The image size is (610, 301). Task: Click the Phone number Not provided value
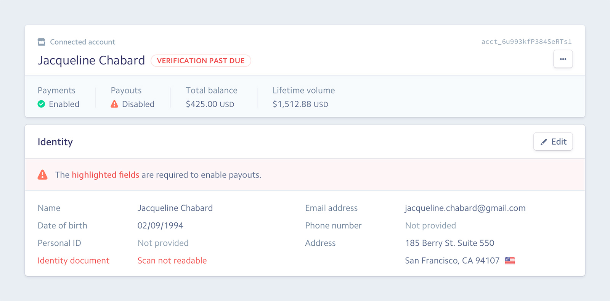tap(430, 225)
